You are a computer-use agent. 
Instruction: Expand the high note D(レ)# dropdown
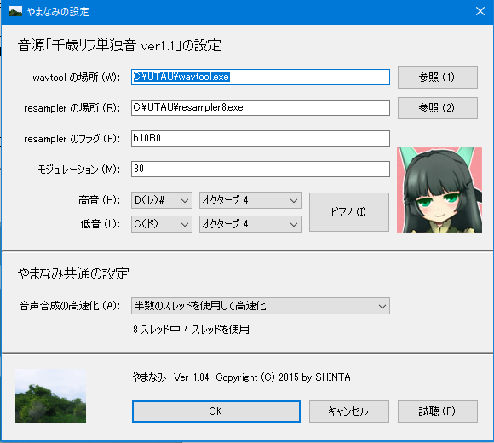(x=162, y=200)
